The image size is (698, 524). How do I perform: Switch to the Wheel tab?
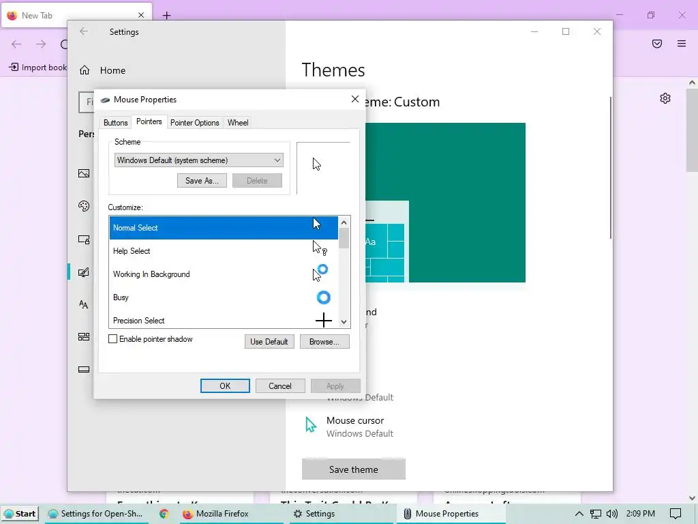pos(238,123)
